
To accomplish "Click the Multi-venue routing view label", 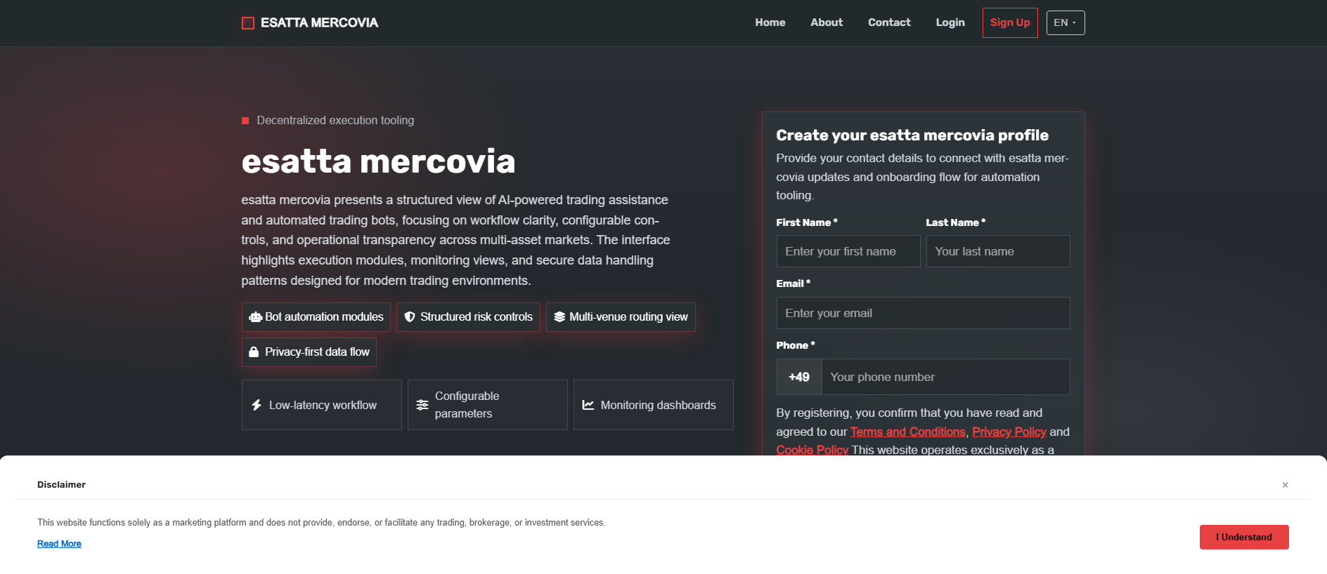I will pos(628,317).
